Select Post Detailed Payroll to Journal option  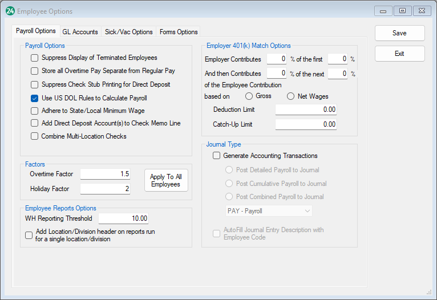click(x=229, y=170)
